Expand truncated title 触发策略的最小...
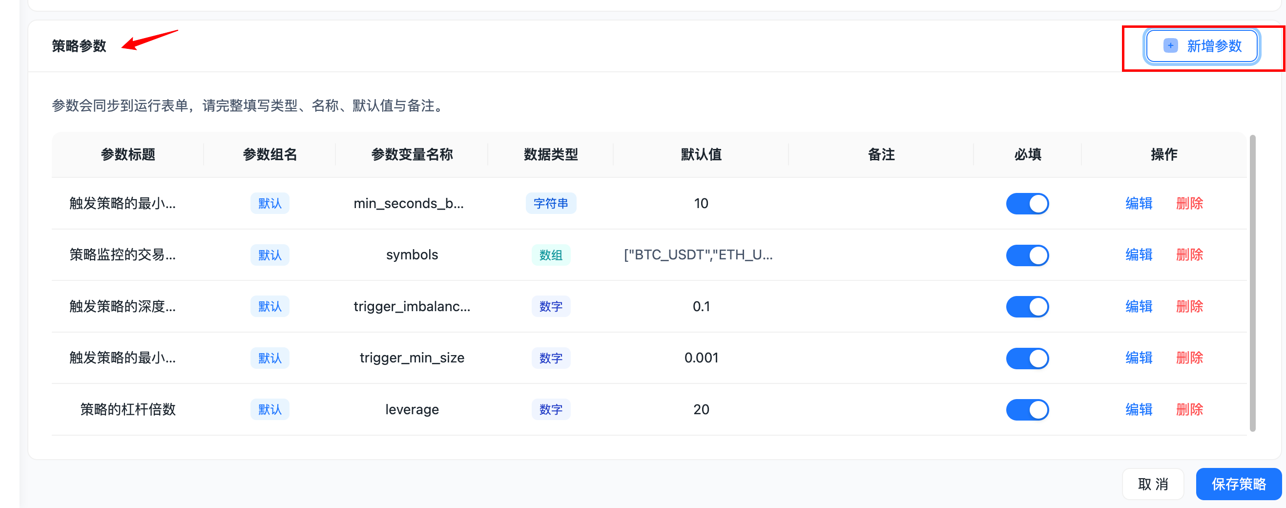The image size is (1286, 508). 123,203
